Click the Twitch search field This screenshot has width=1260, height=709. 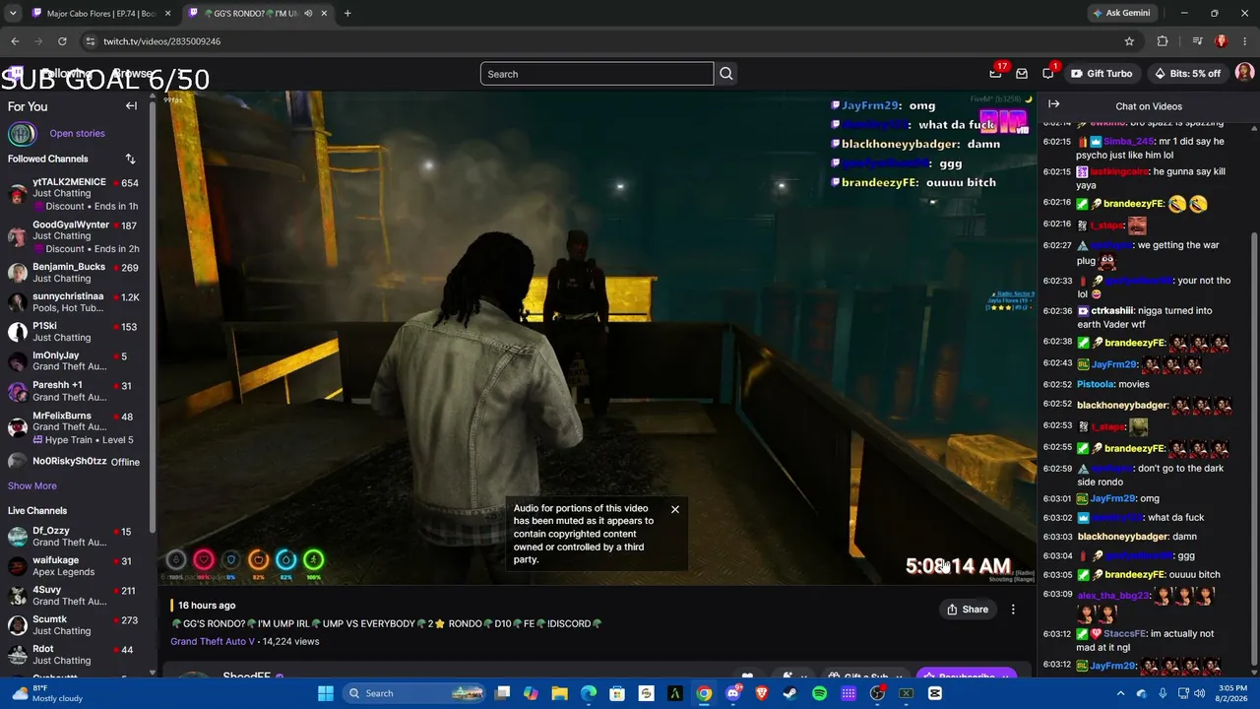[597, 74]
